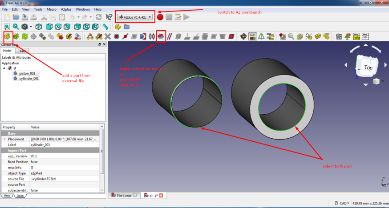This screenshot has height=208, width=389.
Task: Click the Refresh recompute icon
Action: click(99, 17)
